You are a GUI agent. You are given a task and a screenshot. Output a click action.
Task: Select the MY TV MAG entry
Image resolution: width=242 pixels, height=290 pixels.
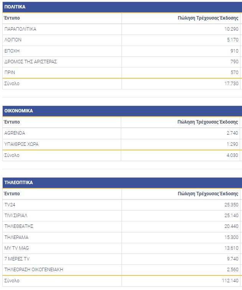16,248
